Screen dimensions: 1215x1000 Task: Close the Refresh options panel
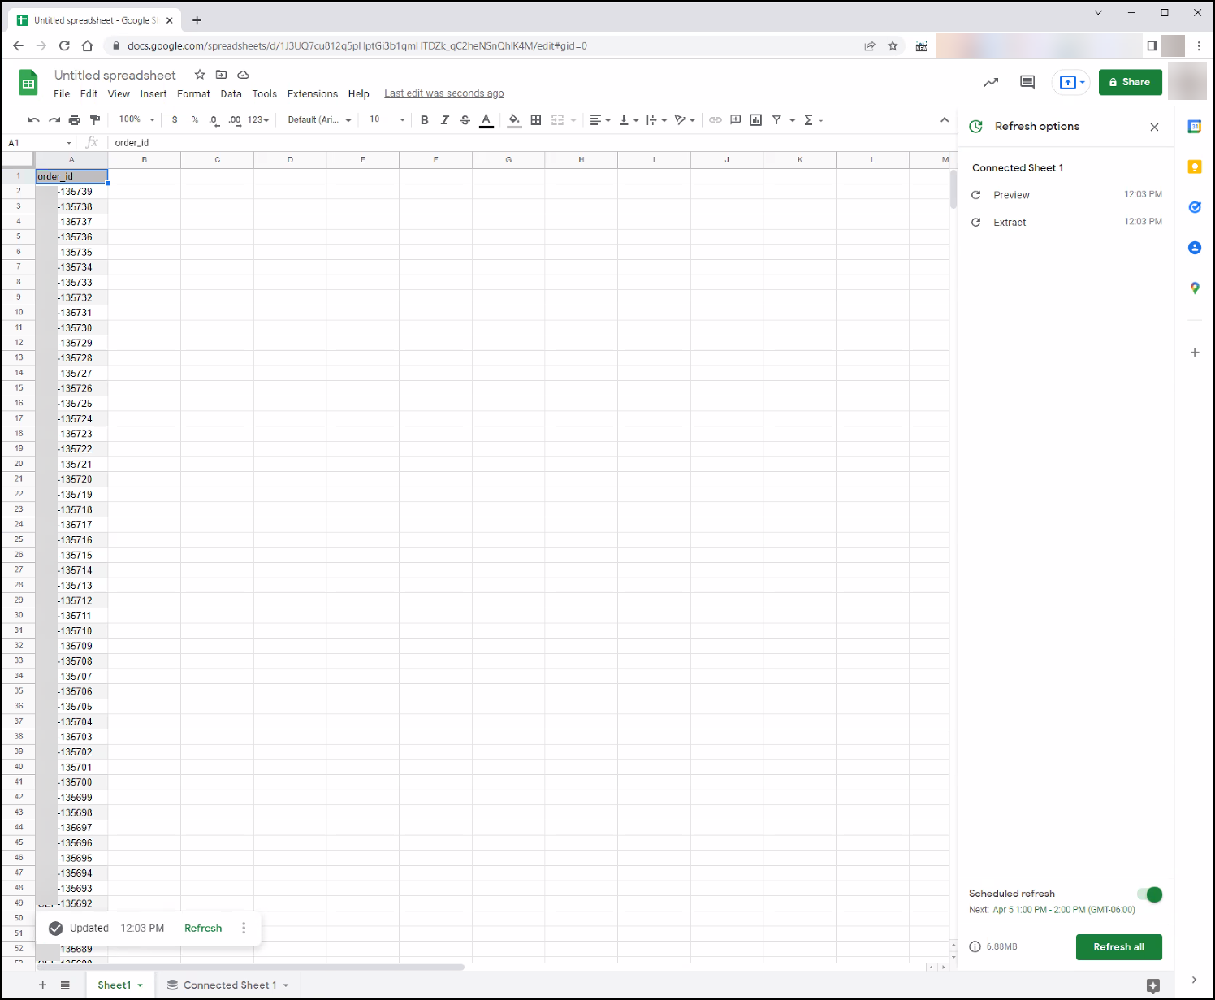pyautogui.click(x=1154, y=127)
